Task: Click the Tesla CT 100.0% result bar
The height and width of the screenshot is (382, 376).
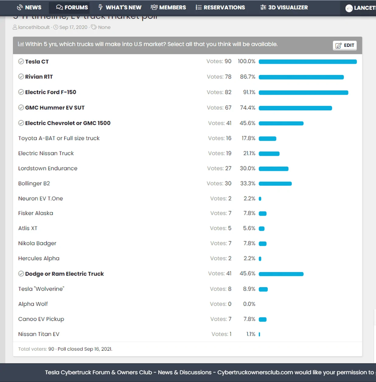Action: 308,62
